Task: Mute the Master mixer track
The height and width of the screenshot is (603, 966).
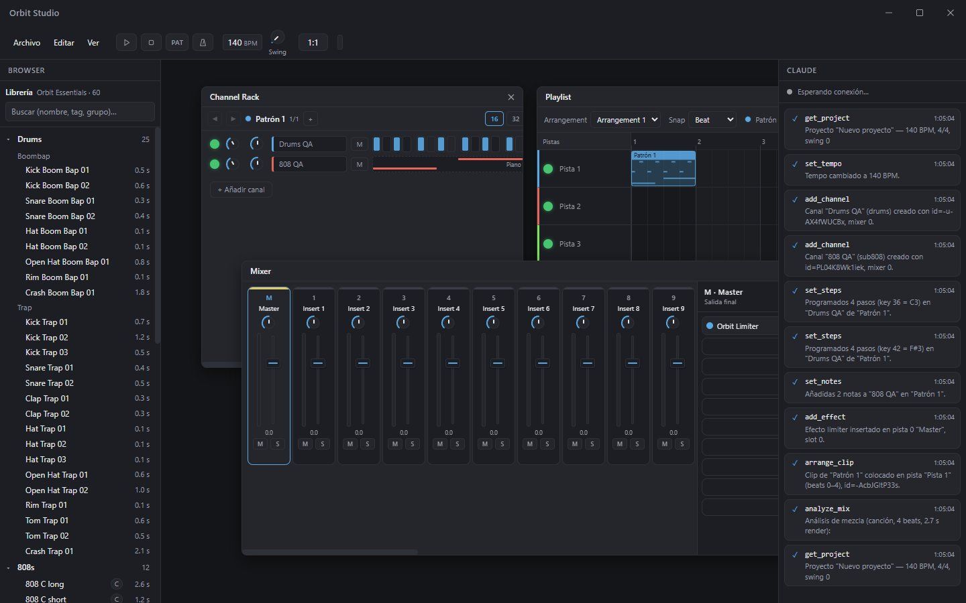Action: 260,444
